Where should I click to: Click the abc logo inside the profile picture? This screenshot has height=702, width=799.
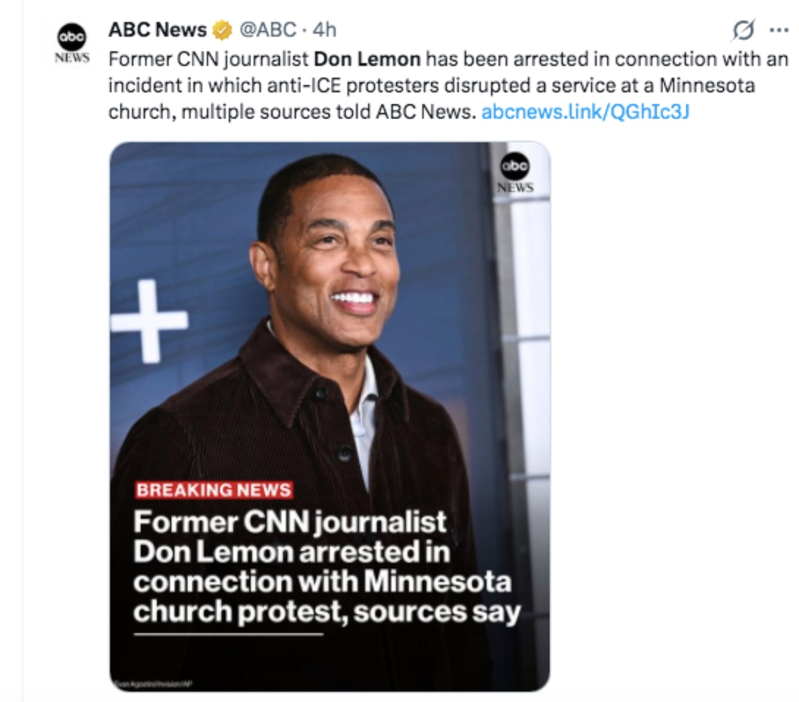[71, 37]
